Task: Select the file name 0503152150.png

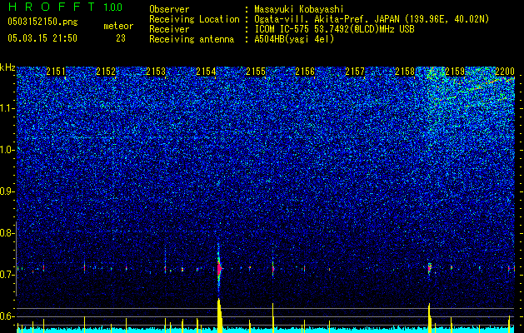Action: point(42,22)
